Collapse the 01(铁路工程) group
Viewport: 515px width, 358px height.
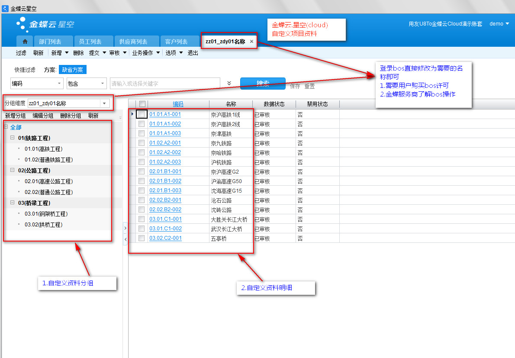click(13, 138)
